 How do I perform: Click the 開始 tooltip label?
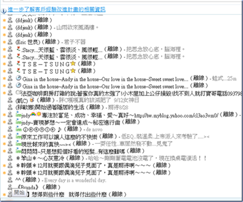19,193
